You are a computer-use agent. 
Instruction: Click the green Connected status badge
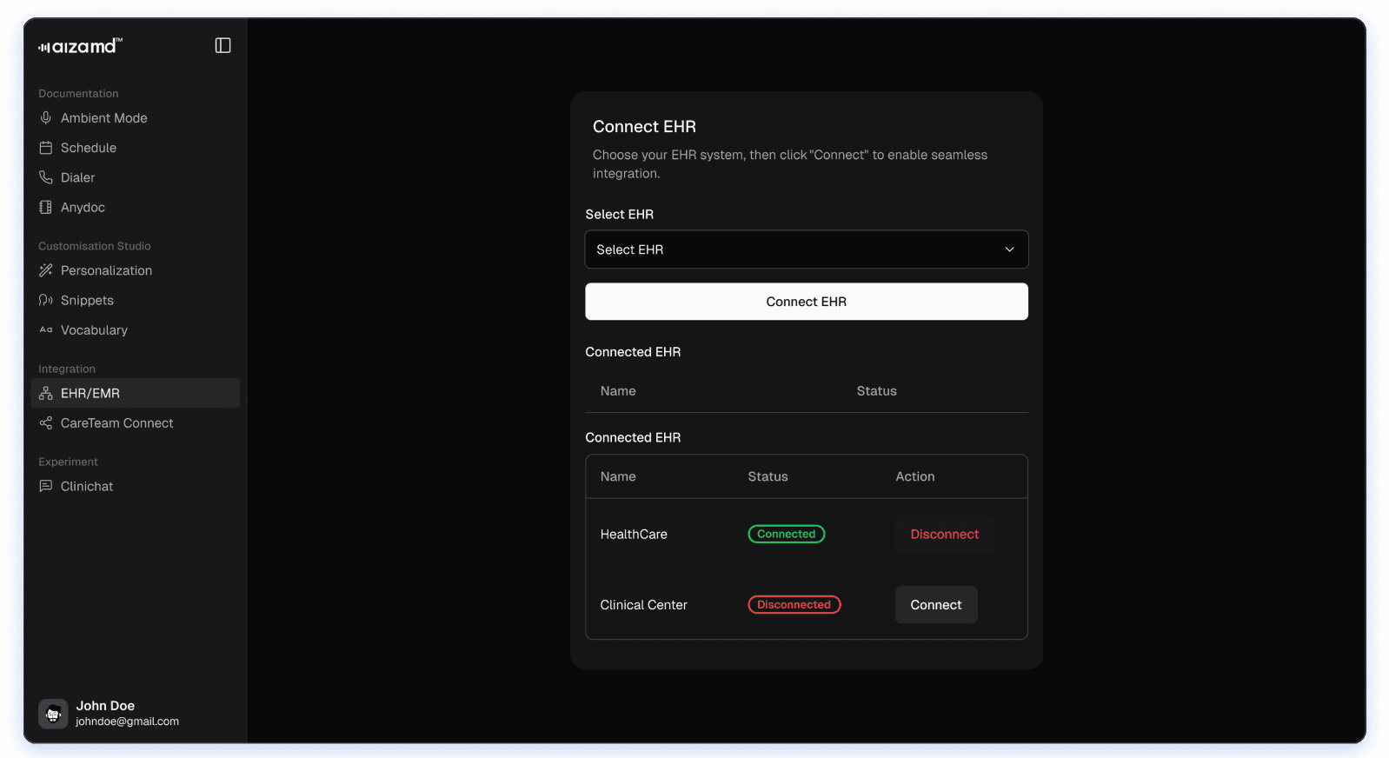[786, 535]
